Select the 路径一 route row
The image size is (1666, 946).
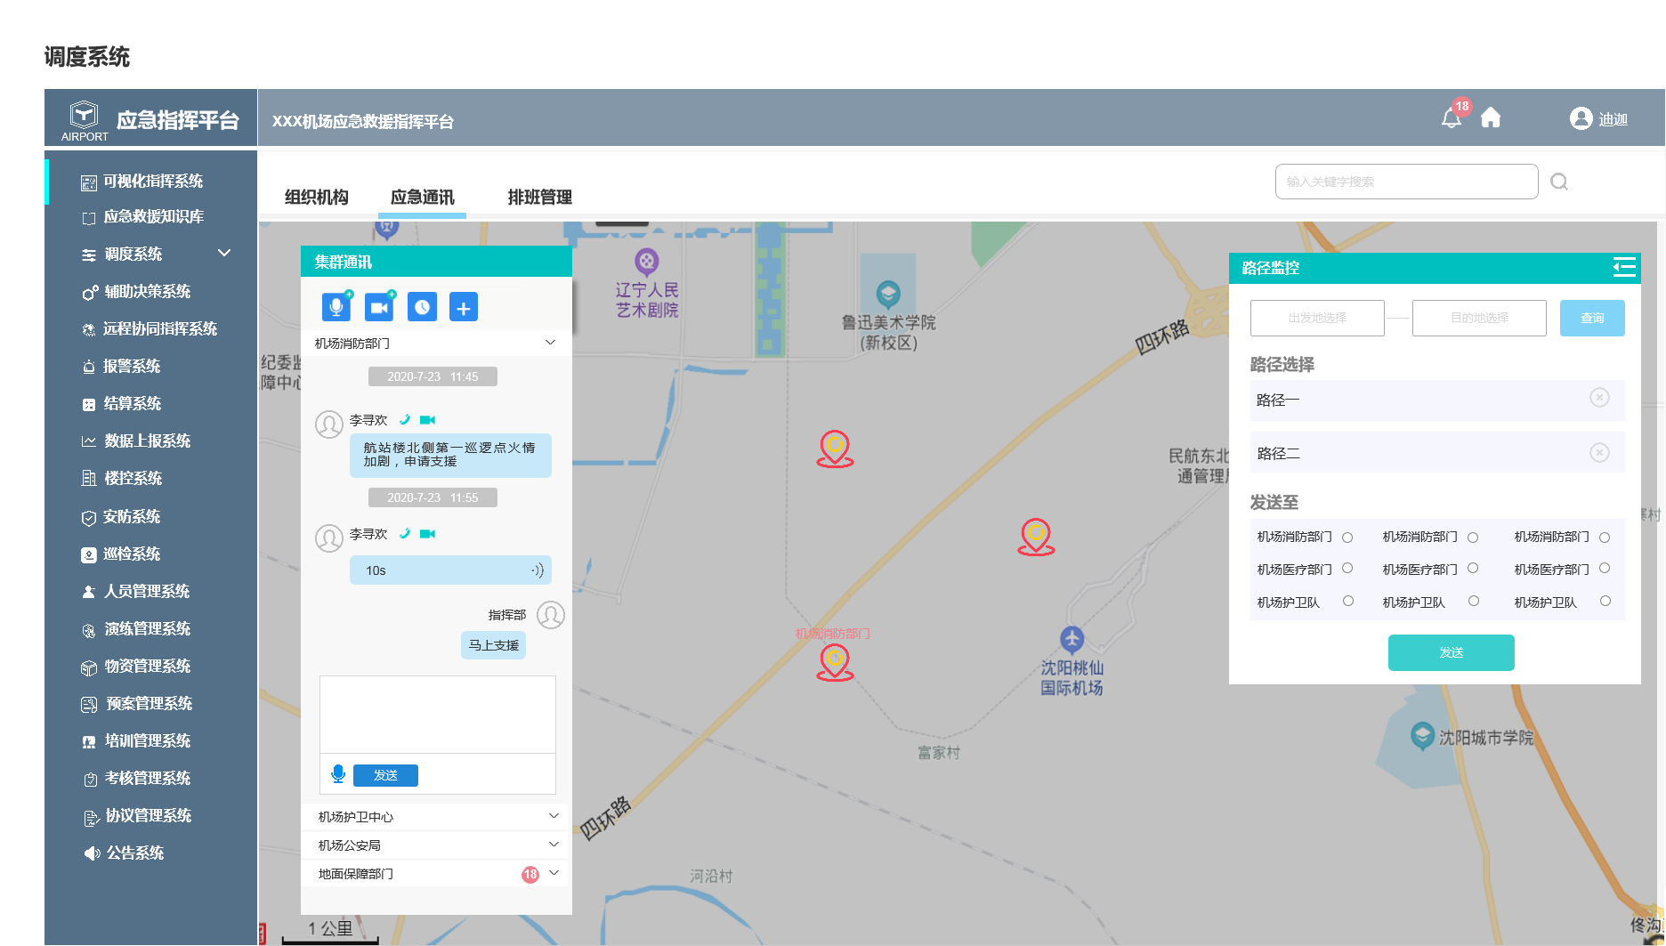point(1437,400)
